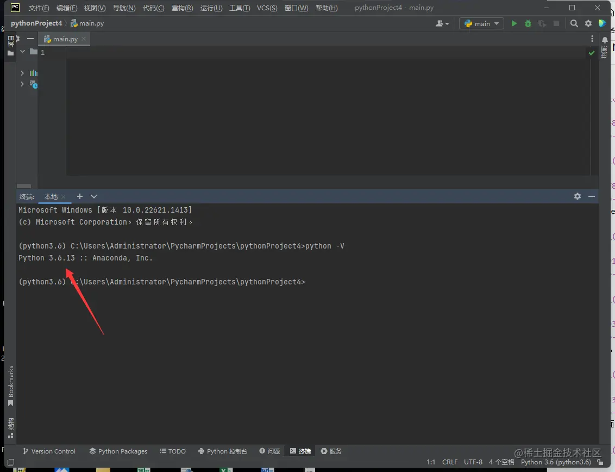Open the 导航(N) menu
The image size is (615, 472).
coord(124,8)
